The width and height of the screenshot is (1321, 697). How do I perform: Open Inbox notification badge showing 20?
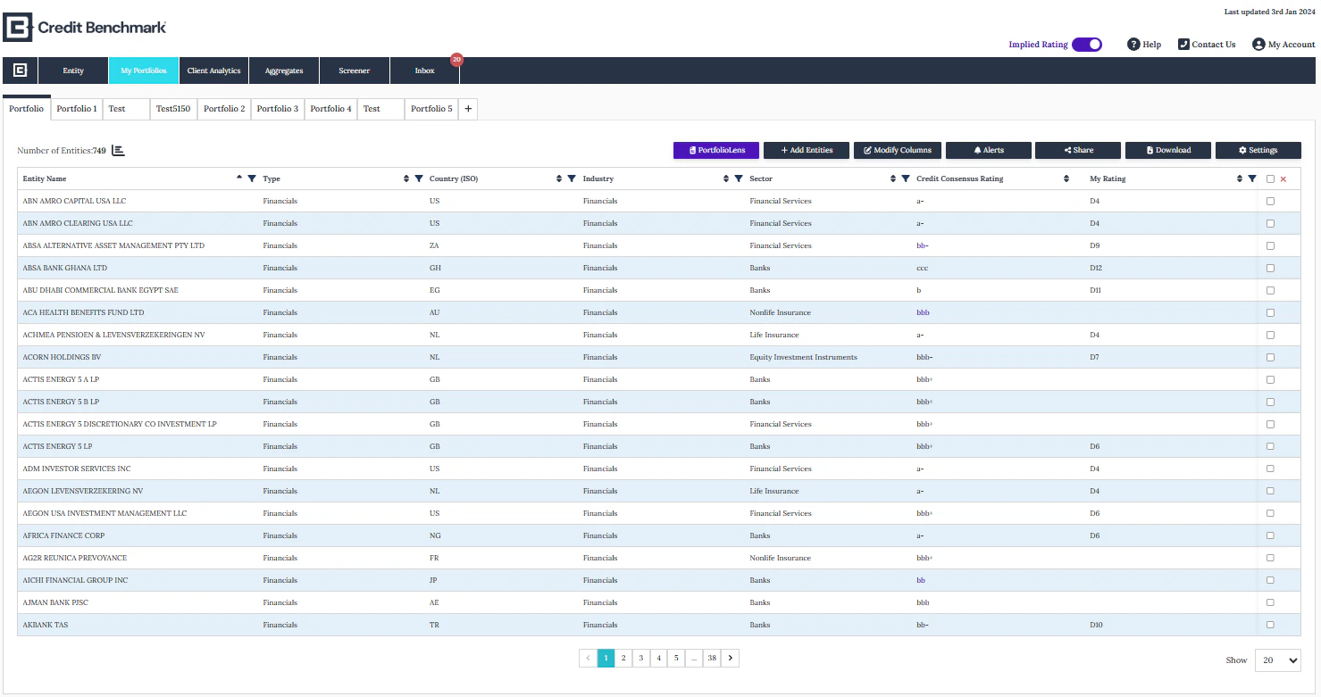pyautogui.click(x=456, y=60)
